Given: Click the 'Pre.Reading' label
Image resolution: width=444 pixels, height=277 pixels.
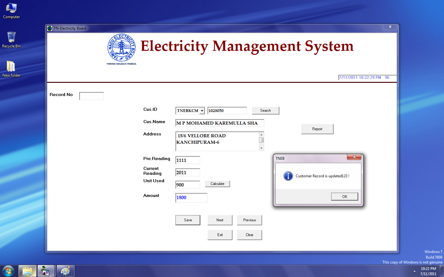Looking at the screenshot, I should [x=157, y=159].
